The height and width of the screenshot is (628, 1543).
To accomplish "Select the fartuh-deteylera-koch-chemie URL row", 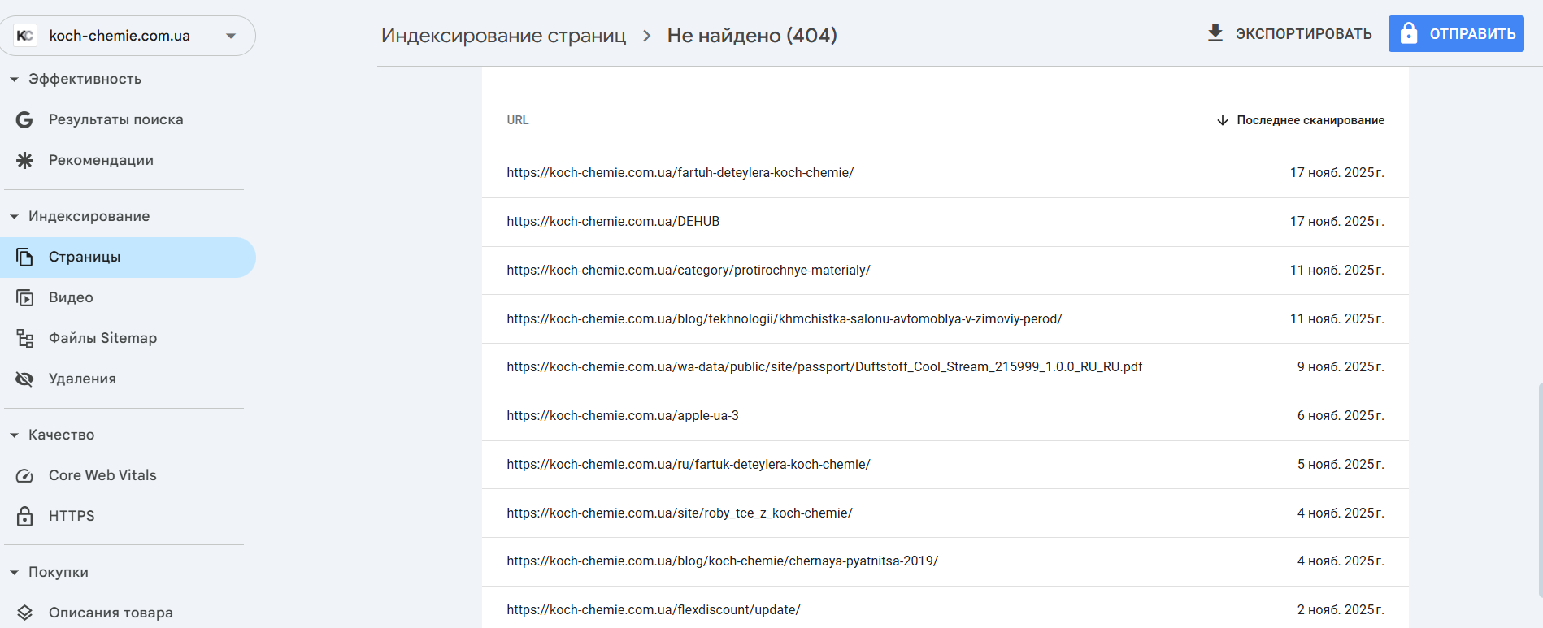I will (945, 173).
